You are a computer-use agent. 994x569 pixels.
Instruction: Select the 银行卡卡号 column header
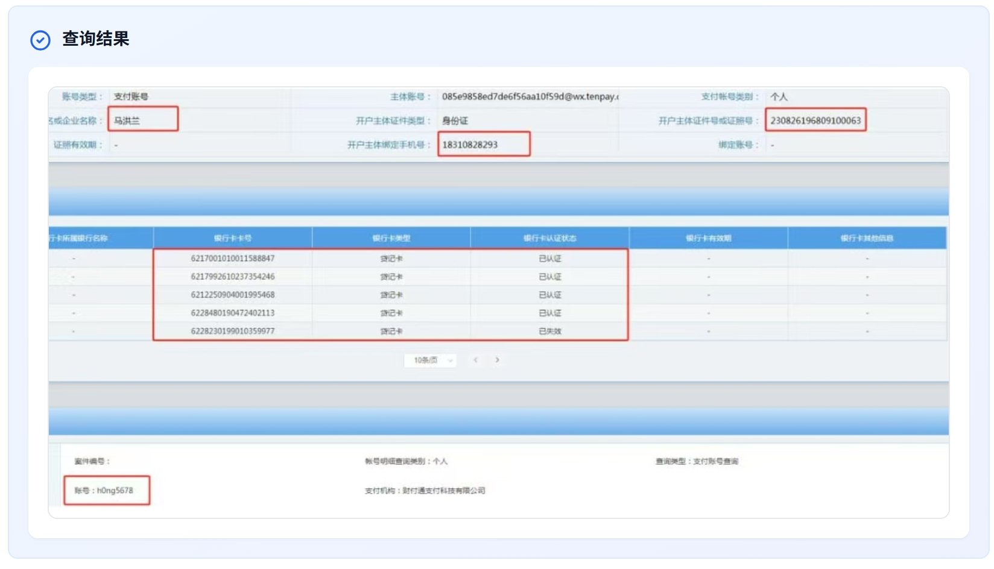[233, 238]
